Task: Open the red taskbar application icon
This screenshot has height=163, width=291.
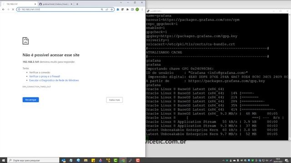Action: tap(138, 160)
